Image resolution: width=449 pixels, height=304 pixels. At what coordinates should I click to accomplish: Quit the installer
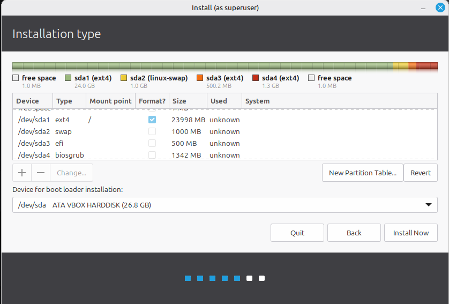(297, 233)
